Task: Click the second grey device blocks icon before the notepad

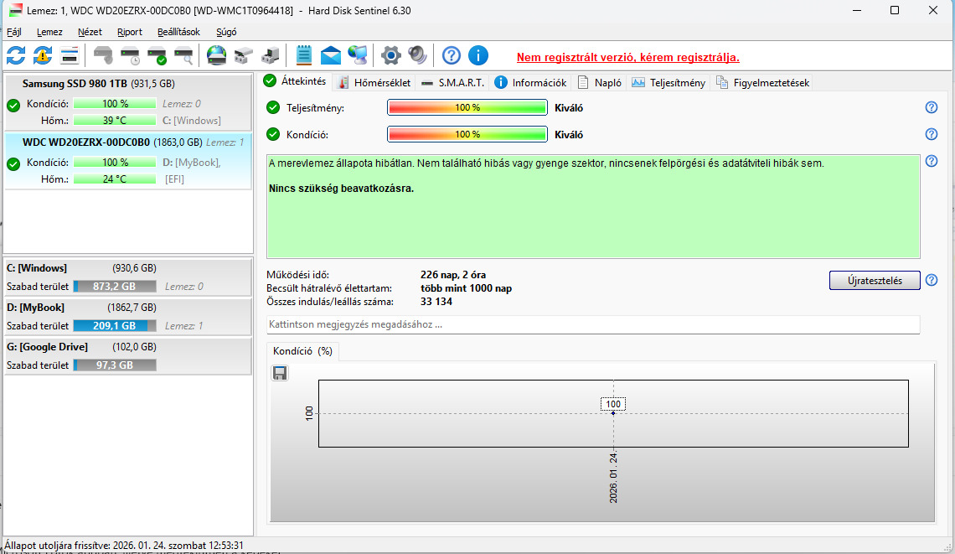Action: click(x=270, y=55)
